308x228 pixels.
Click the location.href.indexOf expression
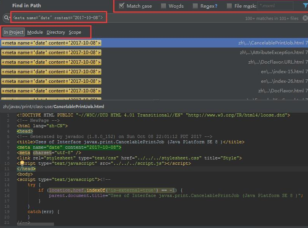[x=112, y=190]
